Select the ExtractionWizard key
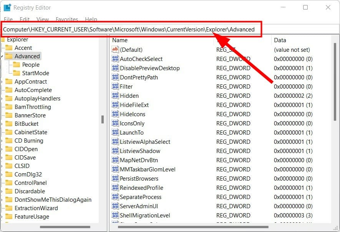 (x=36, y=208)
